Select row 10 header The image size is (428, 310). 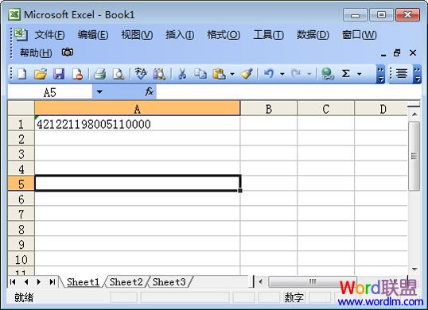click(21, 259)
